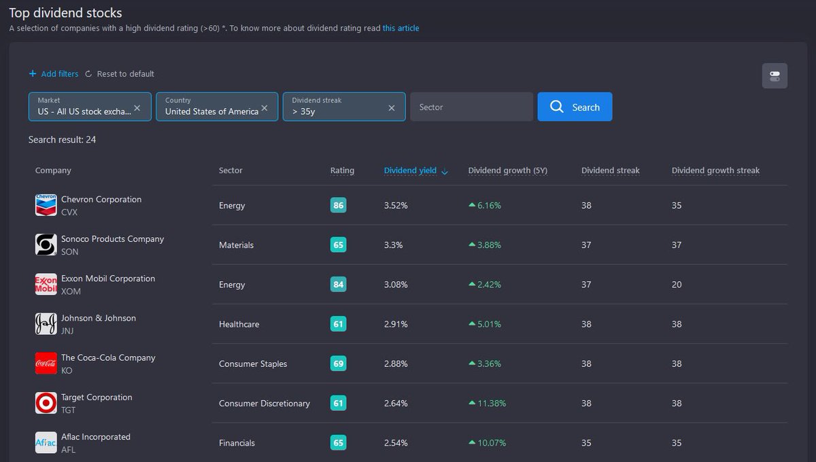Screen dimensions: 816x462
Task: Click Johnson & Johnson's rating badge 61
Action: (x=338, y=324)
